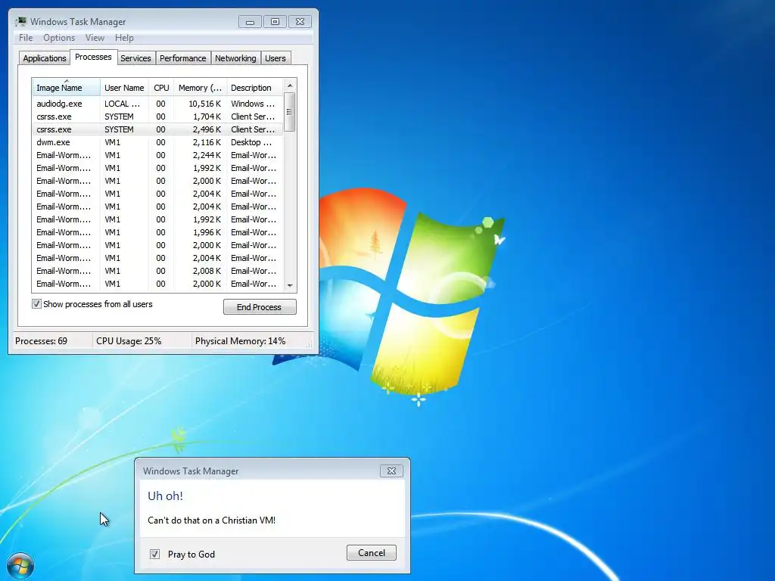Screen dimensions: 775x581
Task: Open the File menu
Action: [x=26, y=38]
